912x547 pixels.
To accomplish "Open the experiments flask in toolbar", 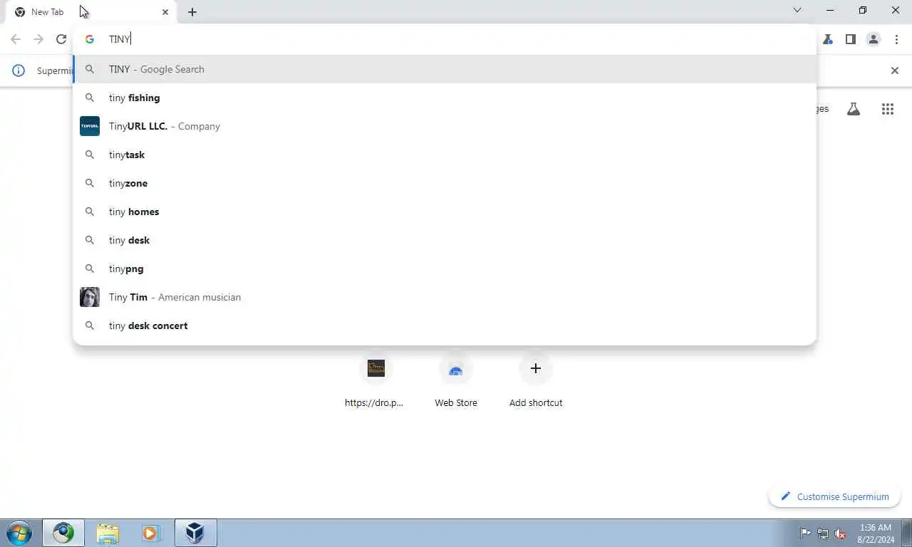I will 828,39.
